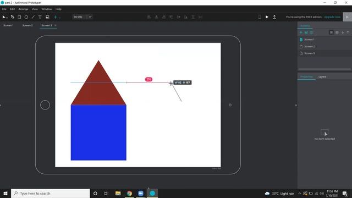
Task: Click the second green icon in the Screens panel
Action: tap(306, 32)
